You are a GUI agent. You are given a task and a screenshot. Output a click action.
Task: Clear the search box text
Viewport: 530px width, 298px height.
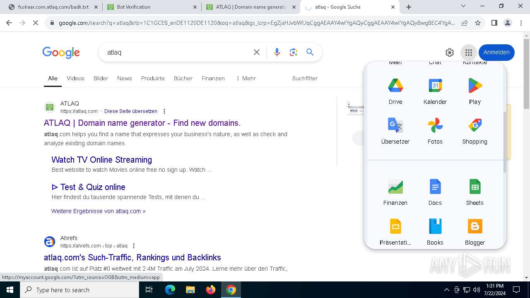point(257,52)
